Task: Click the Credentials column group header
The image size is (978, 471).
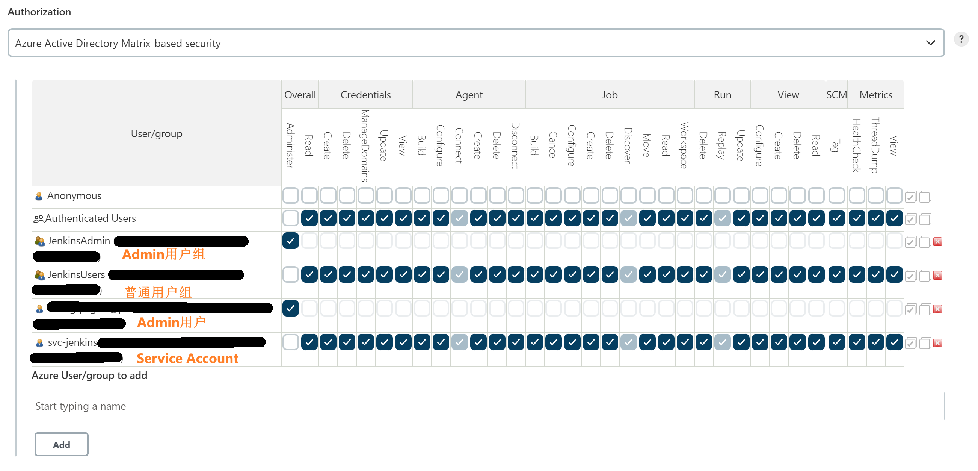Action: click(x=365, y=95)
